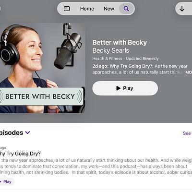Select the Health & Fitness category
Image resolution: width=192 pixels, height=192 pixels.
tap(107, 59)
